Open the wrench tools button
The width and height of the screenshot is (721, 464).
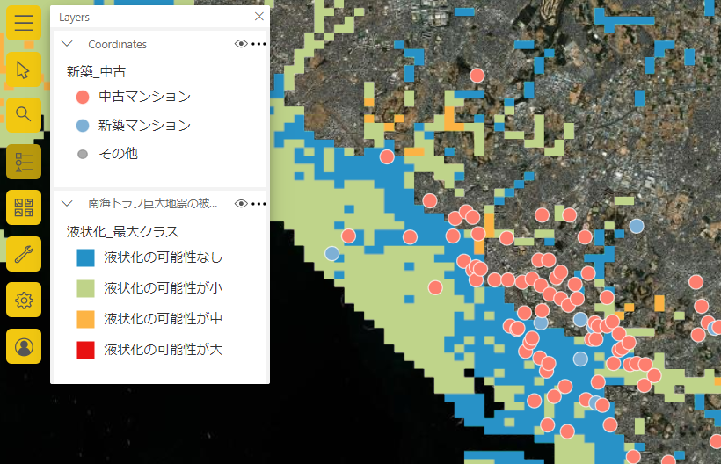point(24,254)
